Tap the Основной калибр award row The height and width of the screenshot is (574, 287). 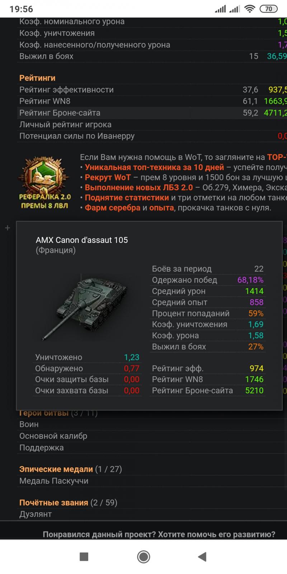(53, 436)
